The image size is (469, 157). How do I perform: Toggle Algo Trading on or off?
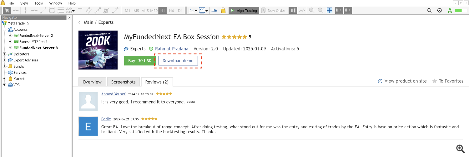[x=243, y=11]
